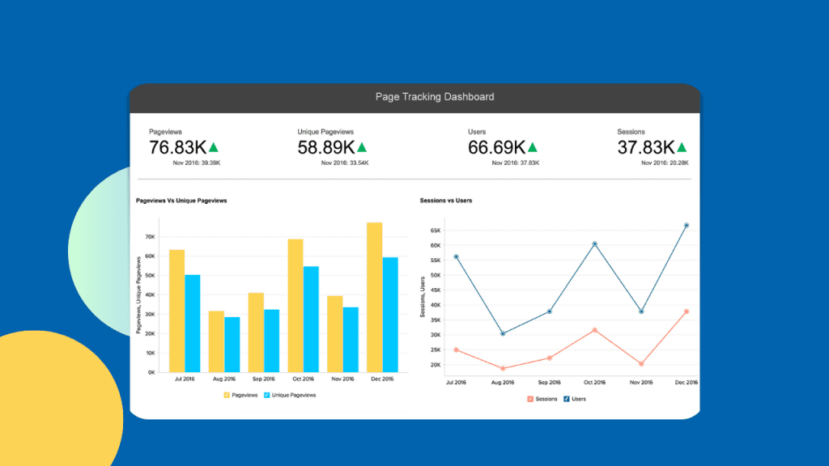Screen dimensions: 829x466
Task: Click the '65K' label on the line chart axis
Action: pyautogui.click(x=435, y=231)
